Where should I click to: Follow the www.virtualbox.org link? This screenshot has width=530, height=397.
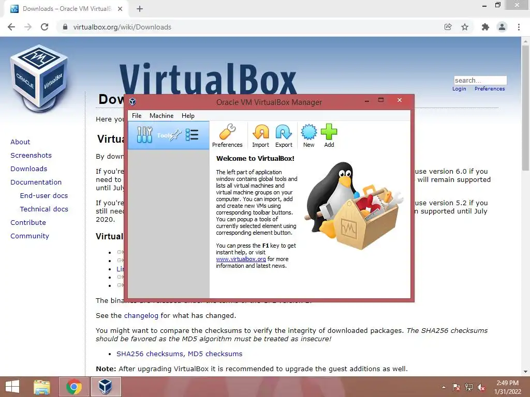[x=241, y=259]
